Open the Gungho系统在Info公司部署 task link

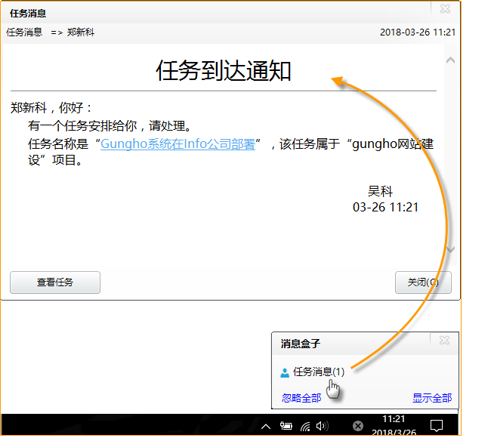(178, 144)
